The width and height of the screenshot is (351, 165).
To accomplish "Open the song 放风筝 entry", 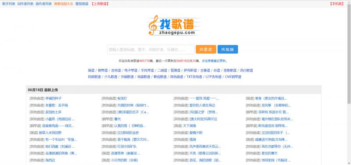I will (276, 105).
